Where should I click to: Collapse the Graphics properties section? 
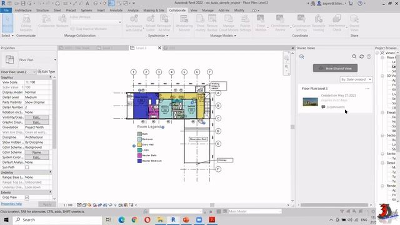tap(50, 77)
